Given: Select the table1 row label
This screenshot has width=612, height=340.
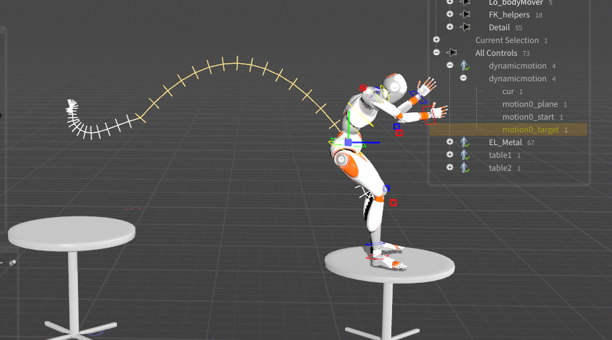Looking at the screenshot, I should click(500, 155).
